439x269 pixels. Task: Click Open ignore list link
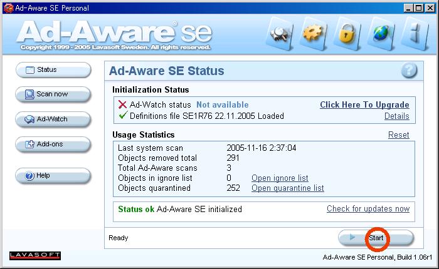(x=280, y=178)
